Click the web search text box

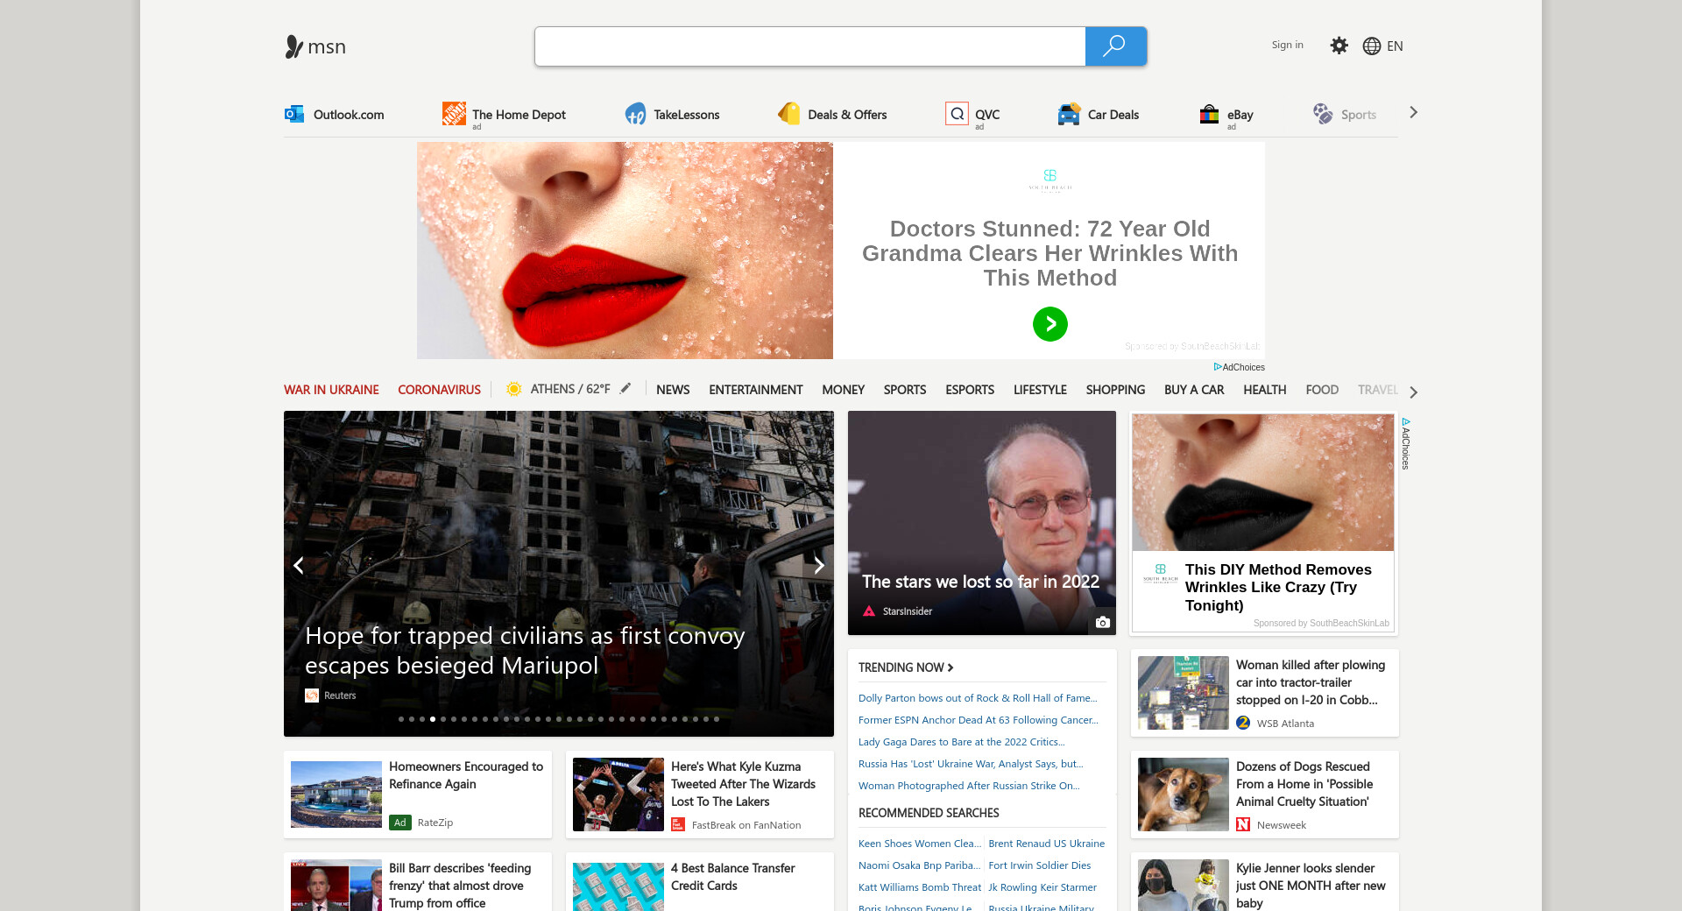click(x=810, y=46)
